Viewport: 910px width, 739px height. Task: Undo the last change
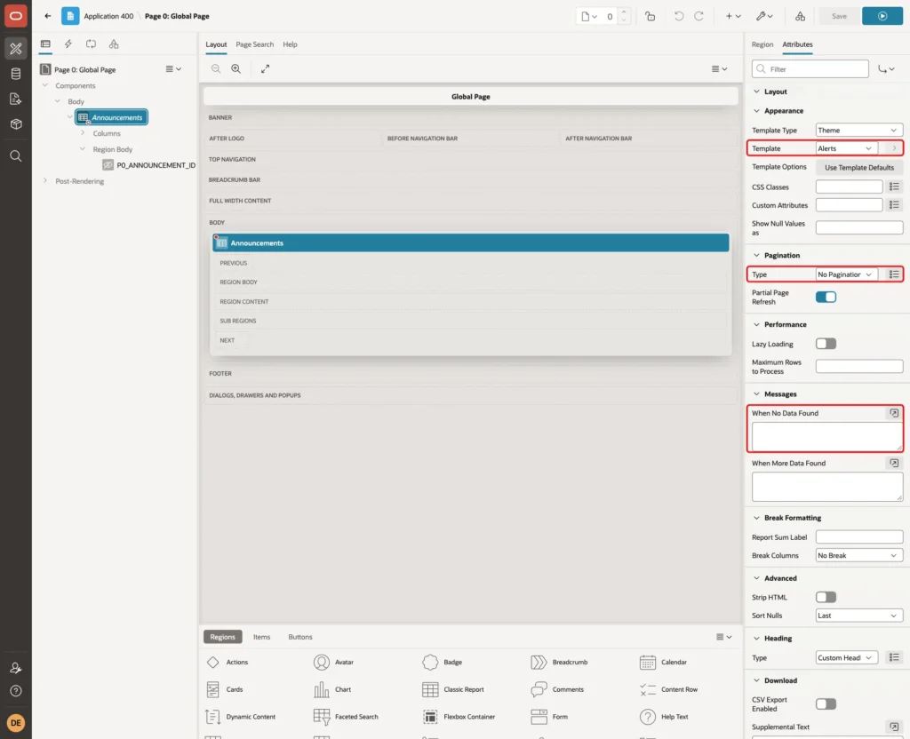click(x=678, y=16)
